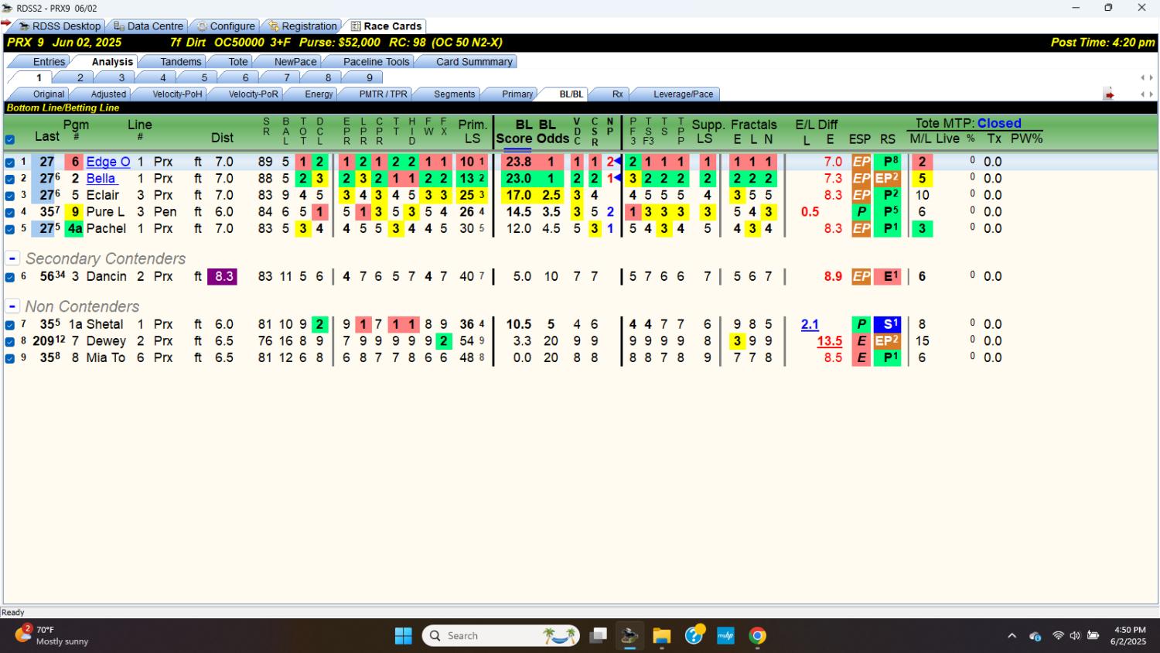Screen dimensions: 1160x653
Task: Uncheck the Dancin row checkbox
Action: [x=9, y=277]
